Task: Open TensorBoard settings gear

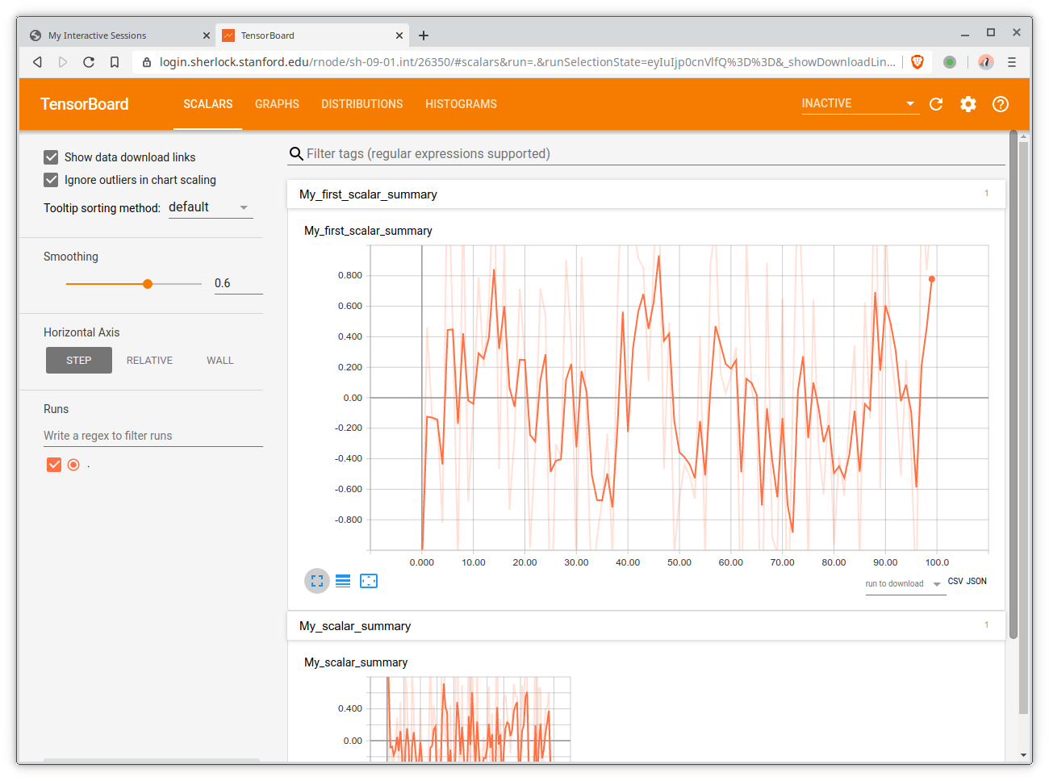Action: 968,104
